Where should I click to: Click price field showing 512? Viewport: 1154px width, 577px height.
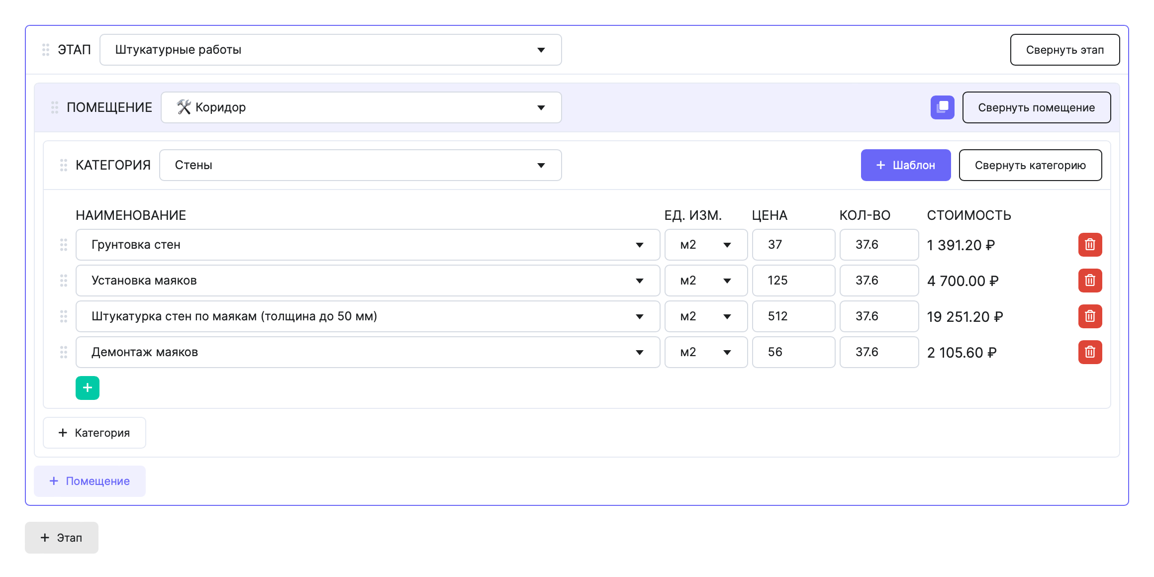click(x=793, y=316)
